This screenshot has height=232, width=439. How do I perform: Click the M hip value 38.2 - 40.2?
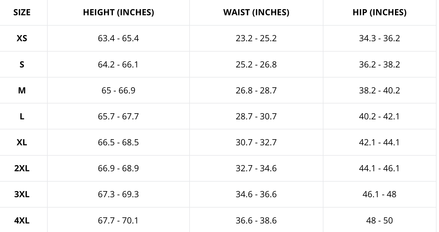[x=379, y=90]
